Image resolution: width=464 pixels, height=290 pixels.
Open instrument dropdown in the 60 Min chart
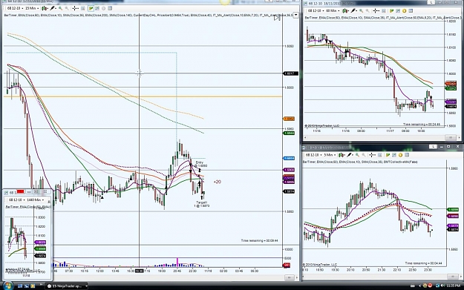click(316, 10)
